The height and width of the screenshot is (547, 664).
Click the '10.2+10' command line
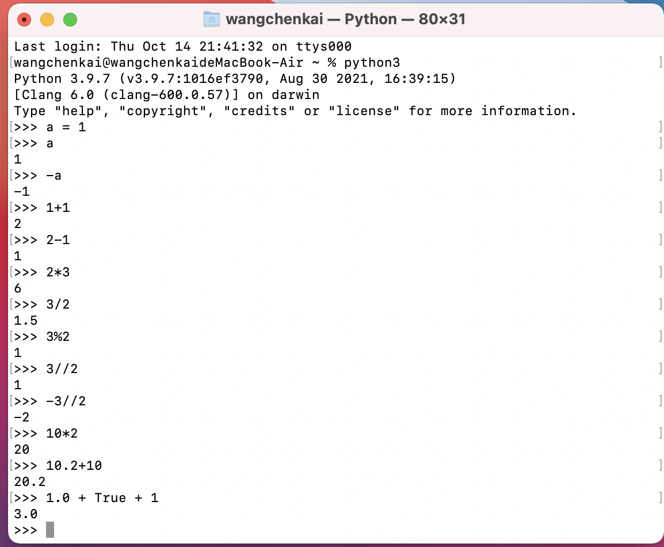point(74,466)
